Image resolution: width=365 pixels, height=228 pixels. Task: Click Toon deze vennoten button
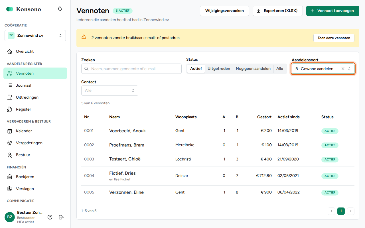click(334, 38)
